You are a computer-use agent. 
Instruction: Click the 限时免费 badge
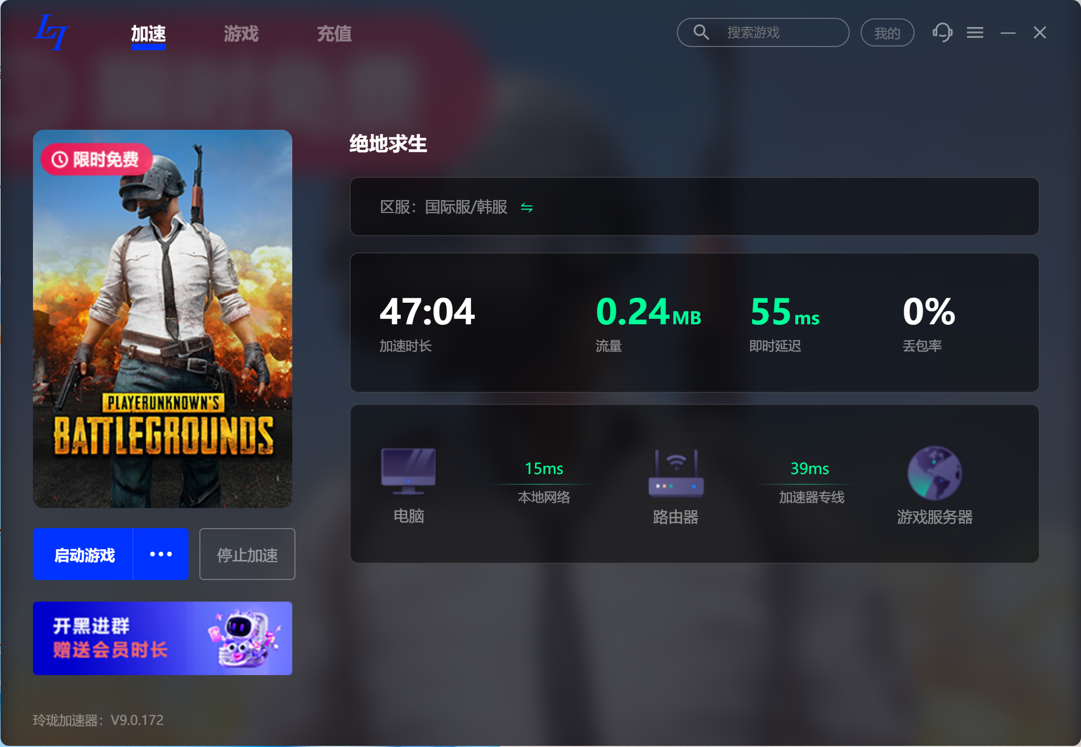[96, 159]
